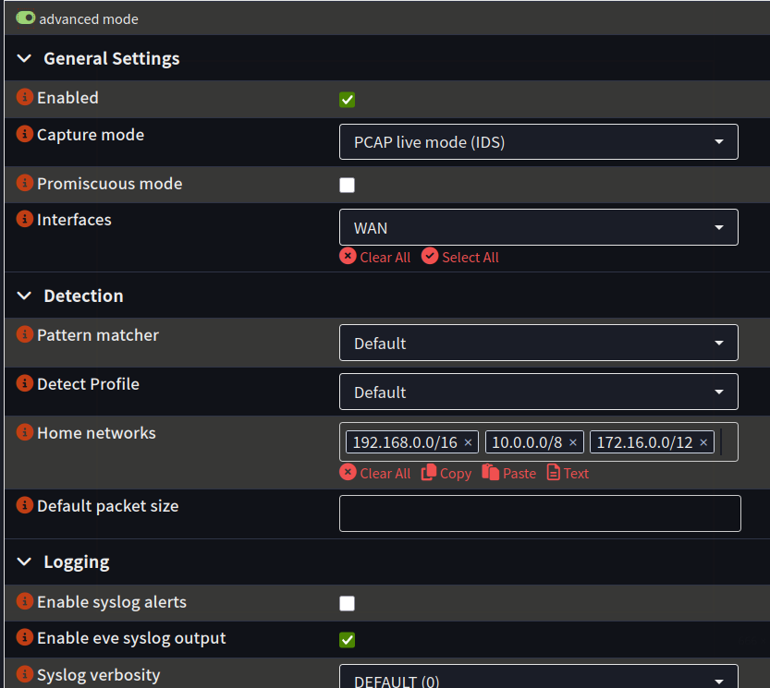Uncheck the Enabled checkbox
Viewport: 770px width, 688px height.
(348, 100)
